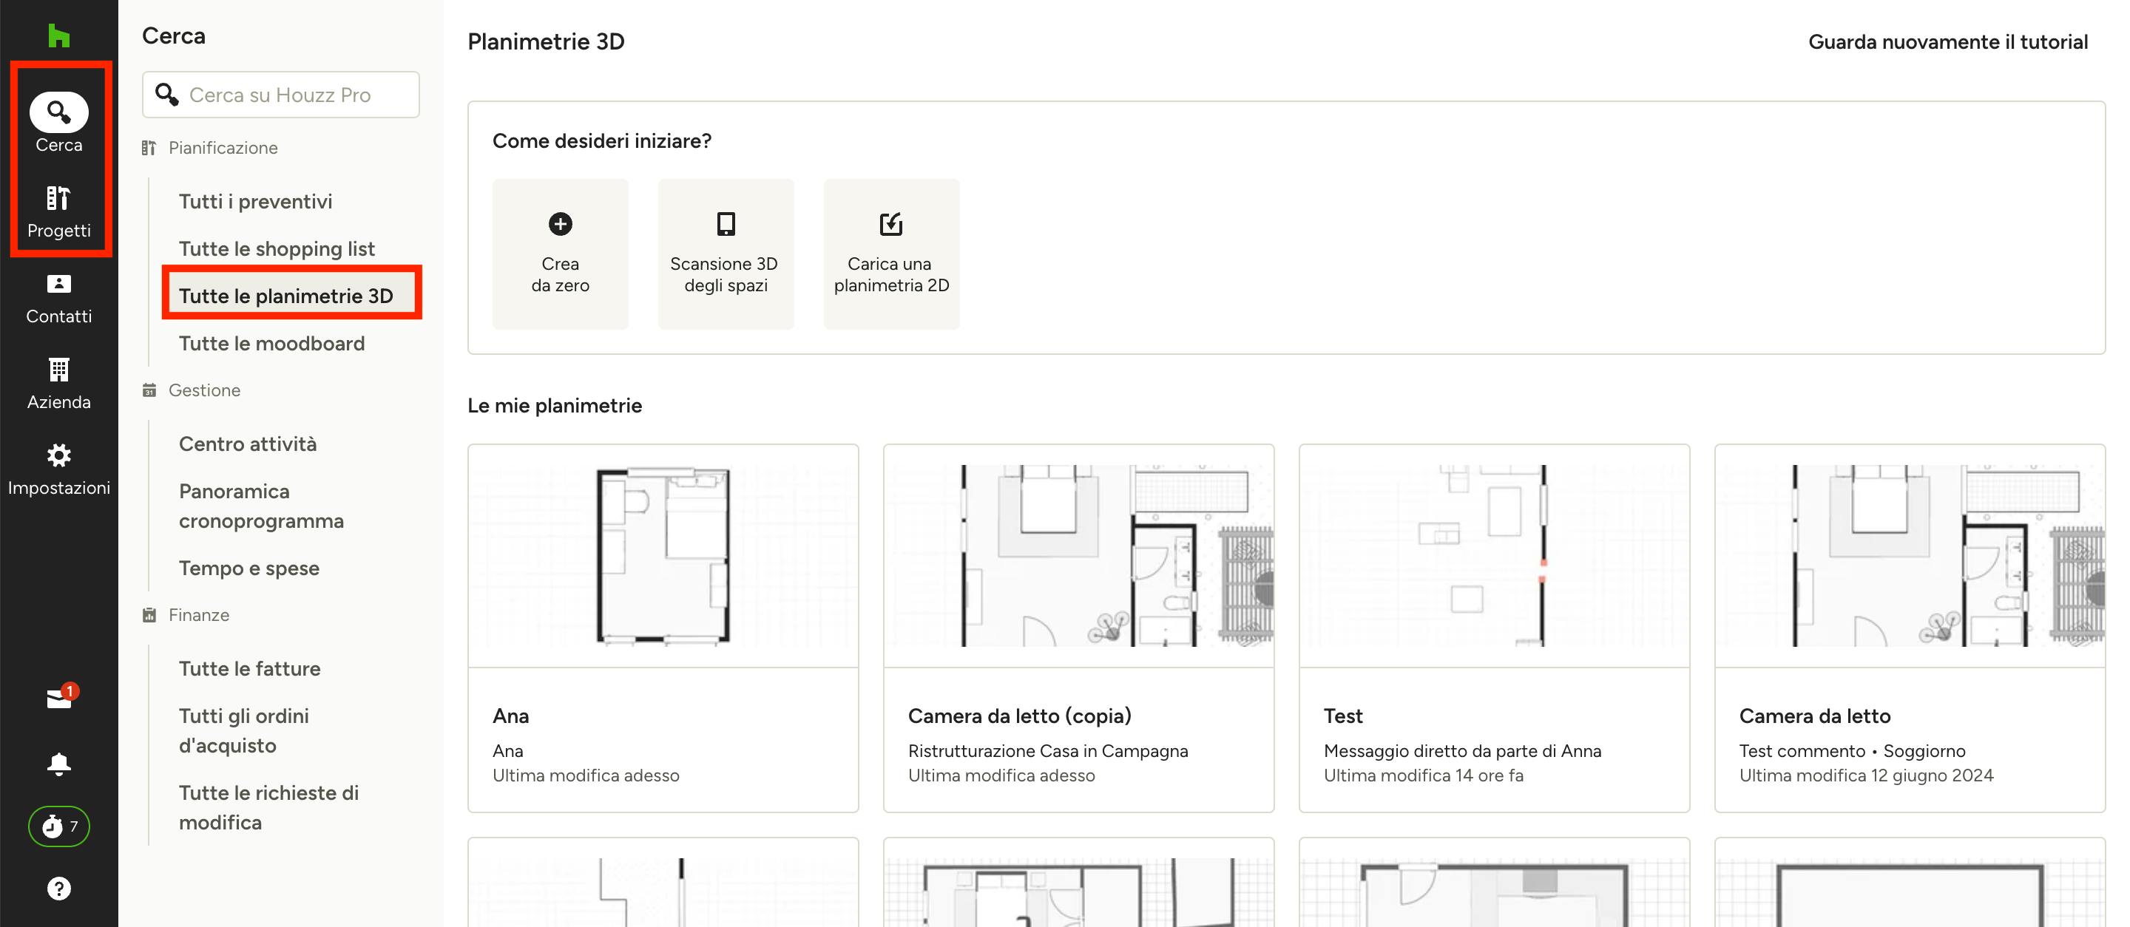The width and height of the screenshot is (2130, 927).
Task: Click the Finanze section icon
Action: coord(149,615)
